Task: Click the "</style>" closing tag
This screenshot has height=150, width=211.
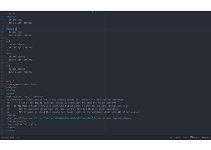Action: (x=11, y=87)
